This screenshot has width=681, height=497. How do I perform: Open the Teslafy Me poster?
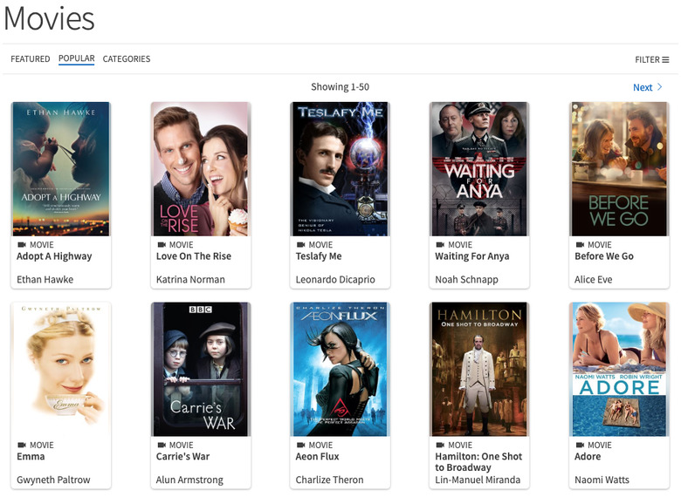(x=340, y=169)
